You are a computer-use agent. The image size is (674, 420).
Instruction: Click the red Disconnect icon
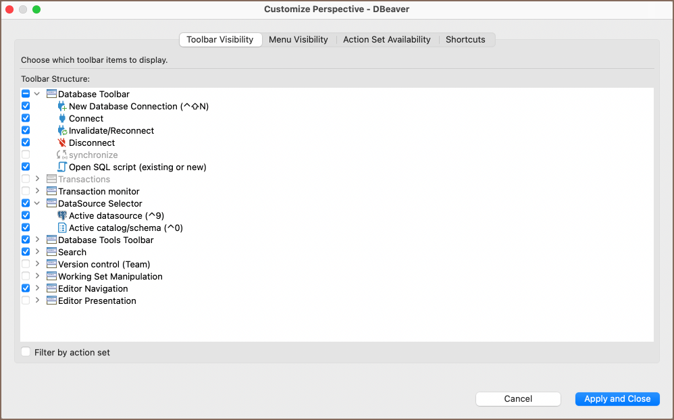(x=62, y=143)
